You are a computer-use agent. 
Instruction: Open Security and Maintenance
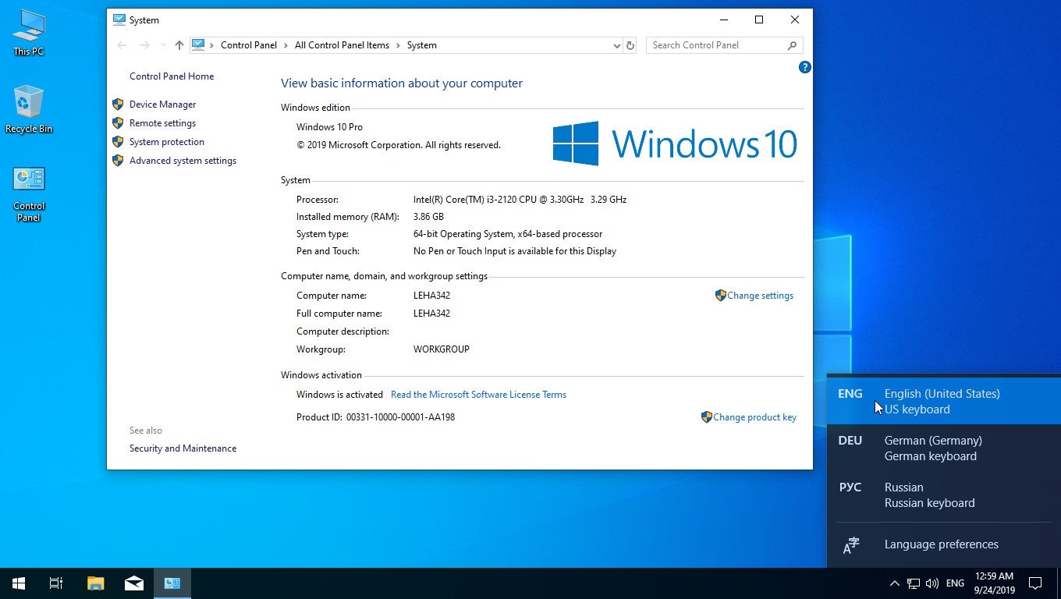[183, 448]
